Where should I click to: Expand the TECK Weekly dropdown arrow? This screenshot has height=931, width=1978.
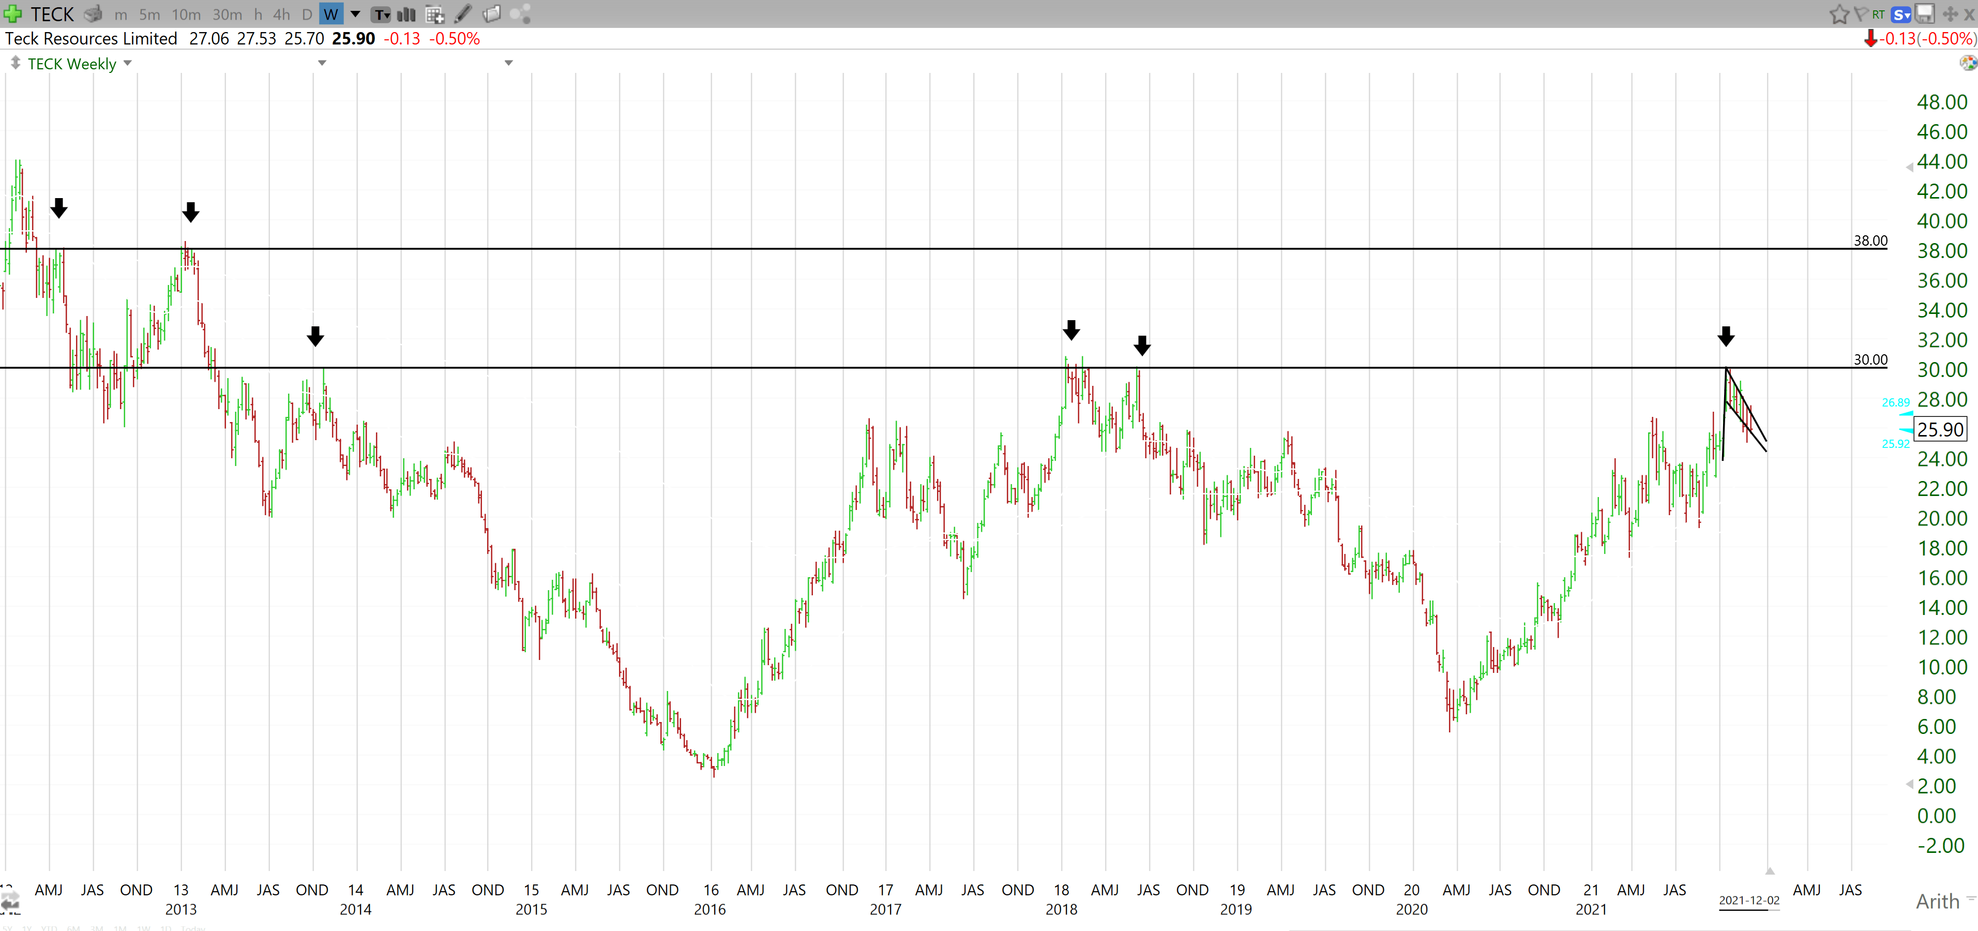coord(127,63)
